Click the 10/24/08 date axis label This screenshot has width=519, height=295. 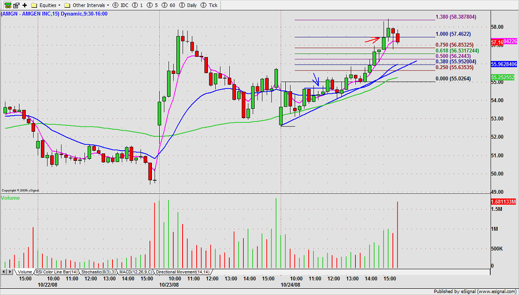(x=290, y=284)
